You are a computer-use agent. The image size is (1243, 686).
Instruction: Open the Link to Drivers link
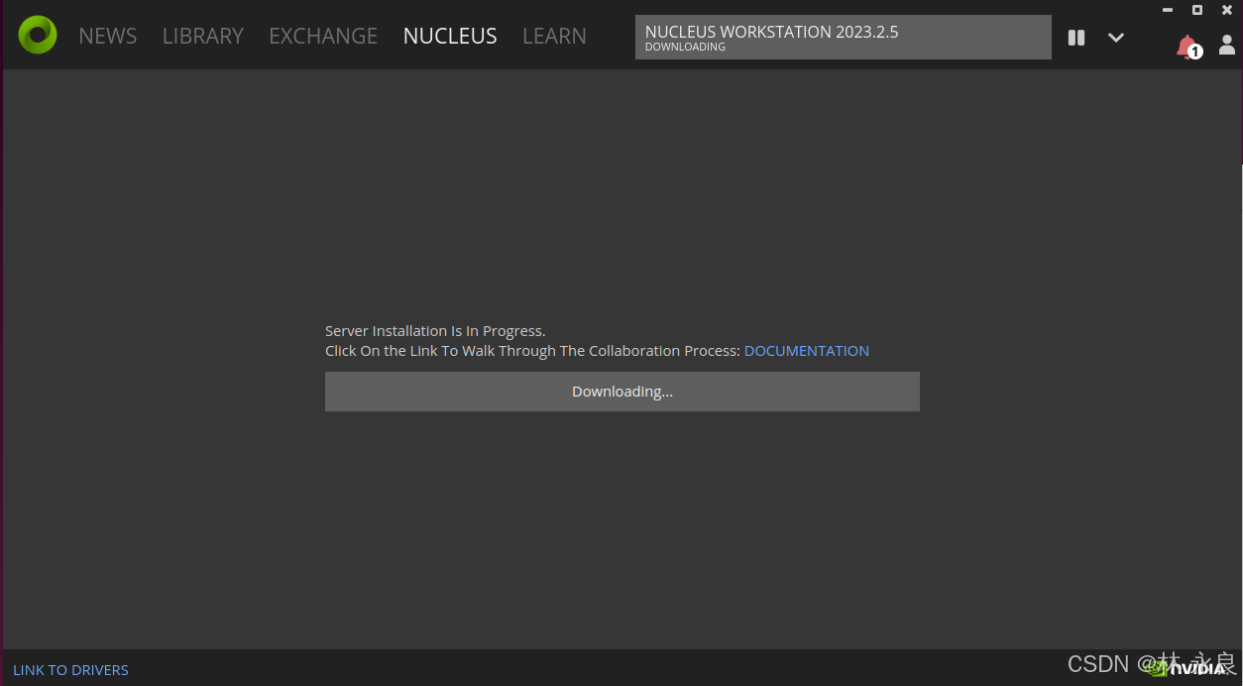click(70, 670)
